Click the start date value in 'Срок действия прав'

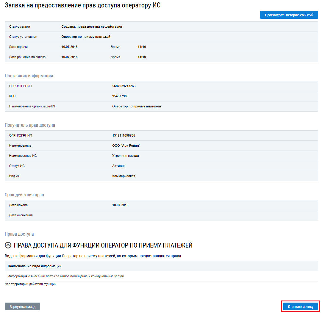[120, 205]
